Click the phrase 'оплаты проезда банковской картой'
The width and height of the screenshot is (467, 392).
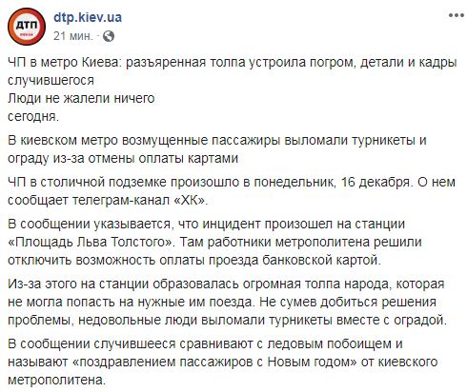click(x=270, y=260)
